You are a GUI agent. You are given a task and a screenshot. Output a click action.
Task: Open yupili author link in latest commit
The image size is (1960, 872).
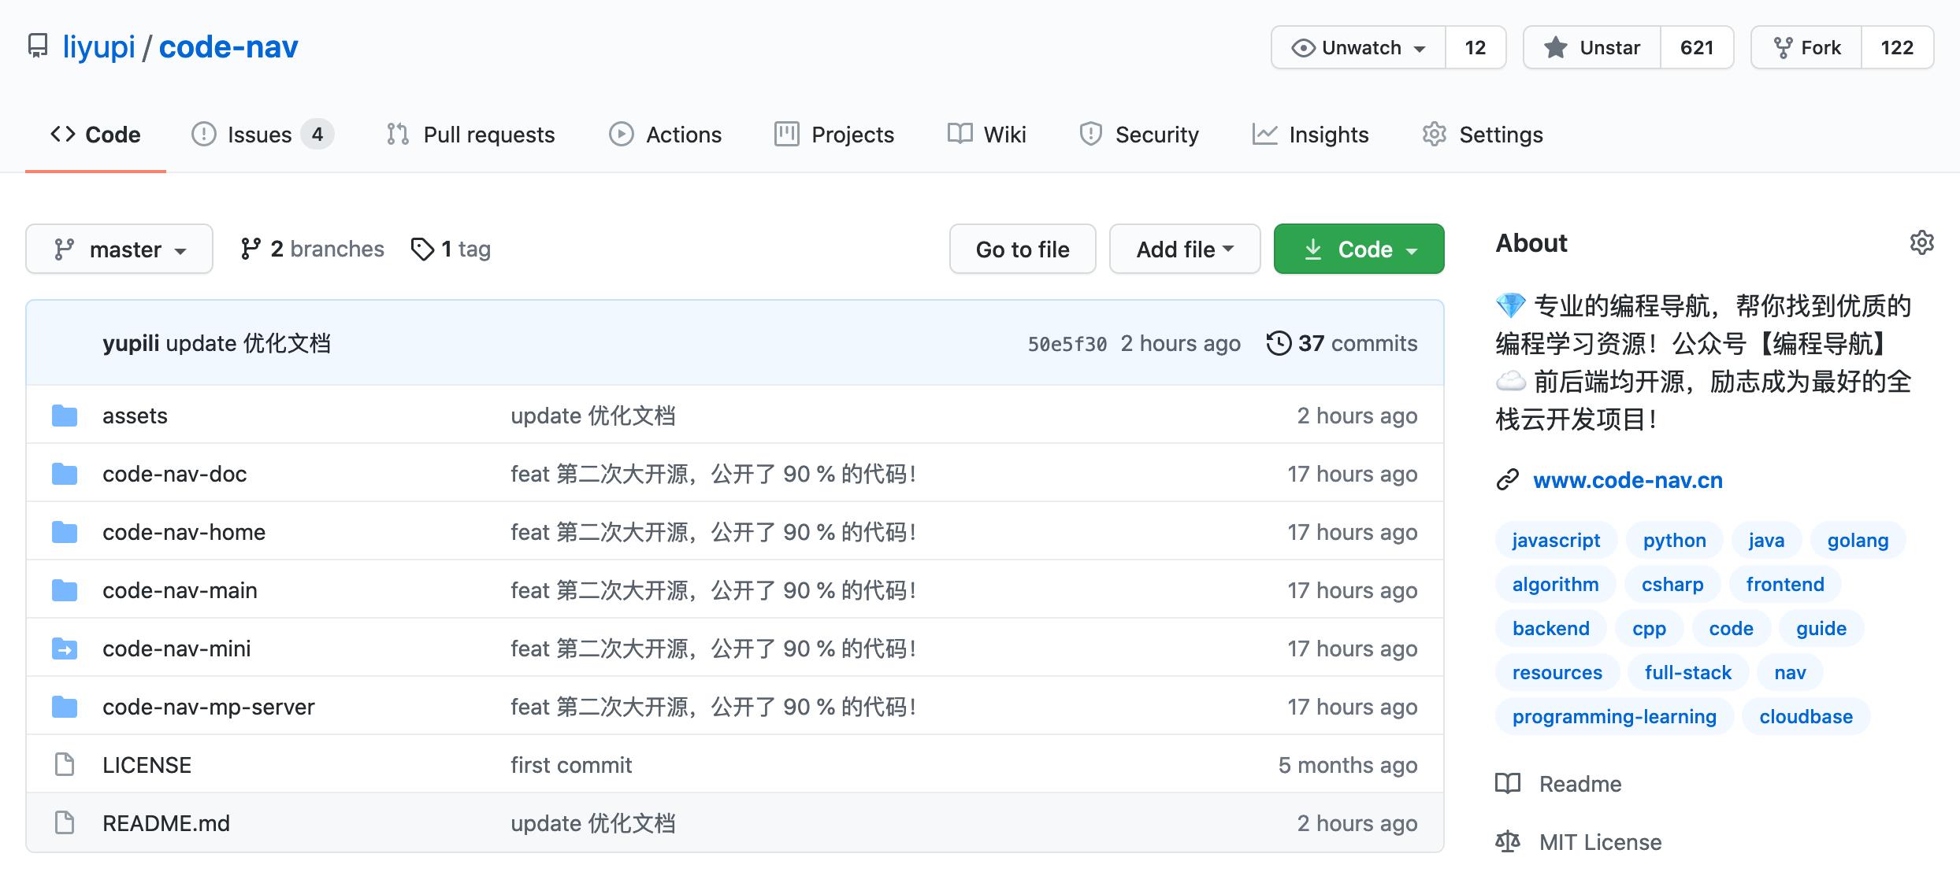131,343
